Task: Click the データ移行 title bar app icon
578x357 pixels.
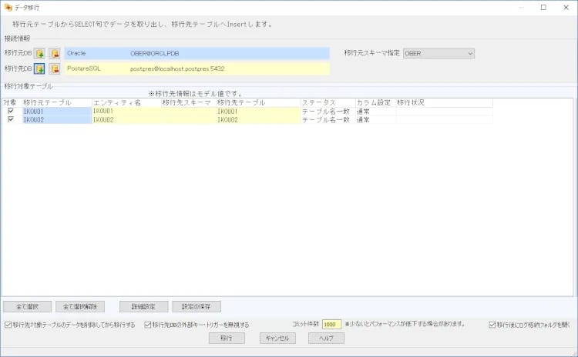Action: 8,7
